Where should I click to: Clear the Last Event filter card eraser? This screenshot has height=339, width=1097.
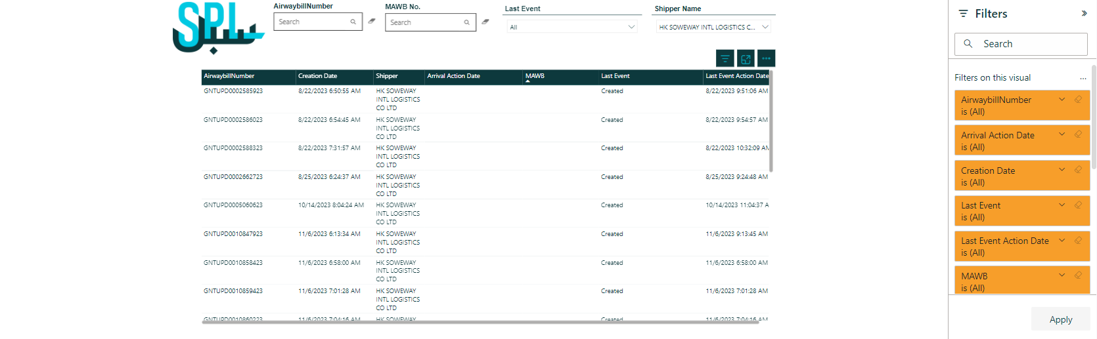tap(1078, 205)
